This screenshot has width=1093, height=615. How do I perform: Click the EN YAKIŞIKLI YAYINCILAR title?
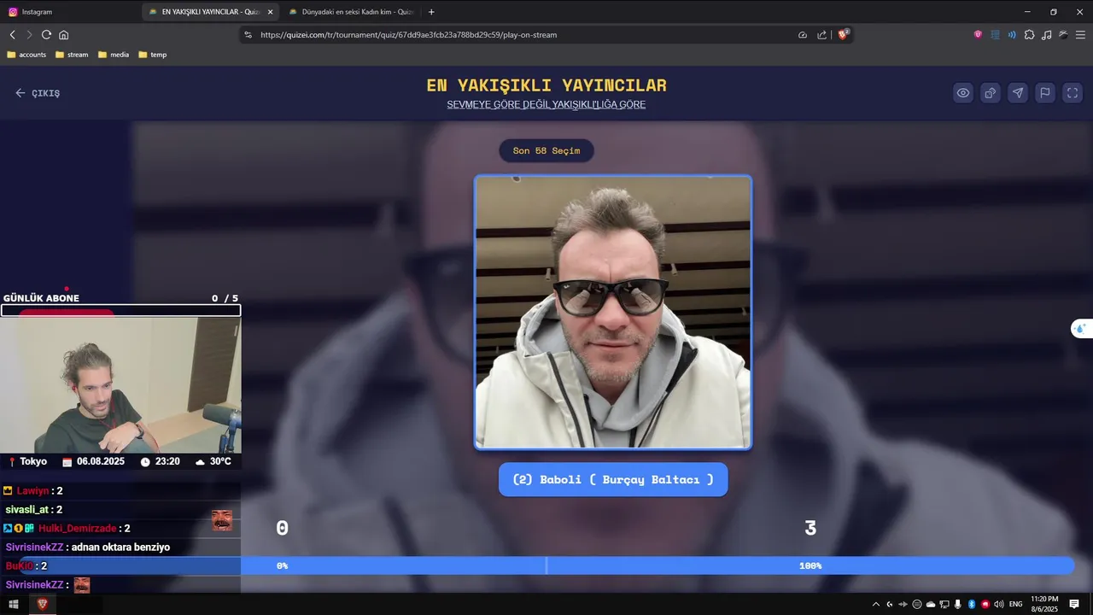[546, 85]
